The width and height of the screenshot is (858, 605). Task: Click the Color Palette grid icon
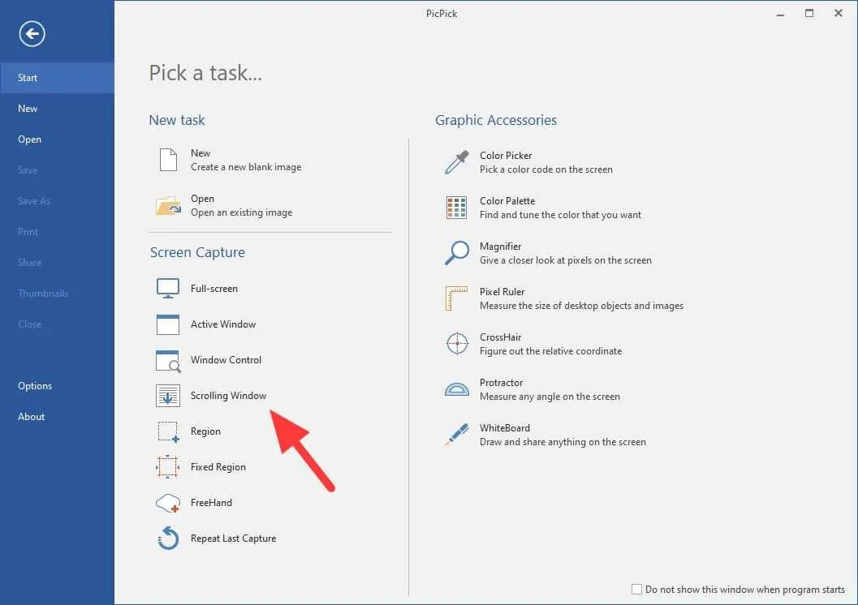tap(457, 208)
